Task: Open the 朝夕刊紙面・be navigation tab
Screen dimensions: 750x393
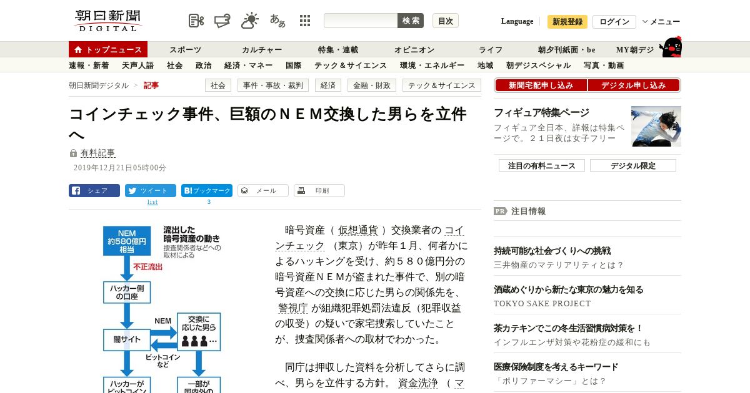Action: pyautogui.click(x=567, y=50)
